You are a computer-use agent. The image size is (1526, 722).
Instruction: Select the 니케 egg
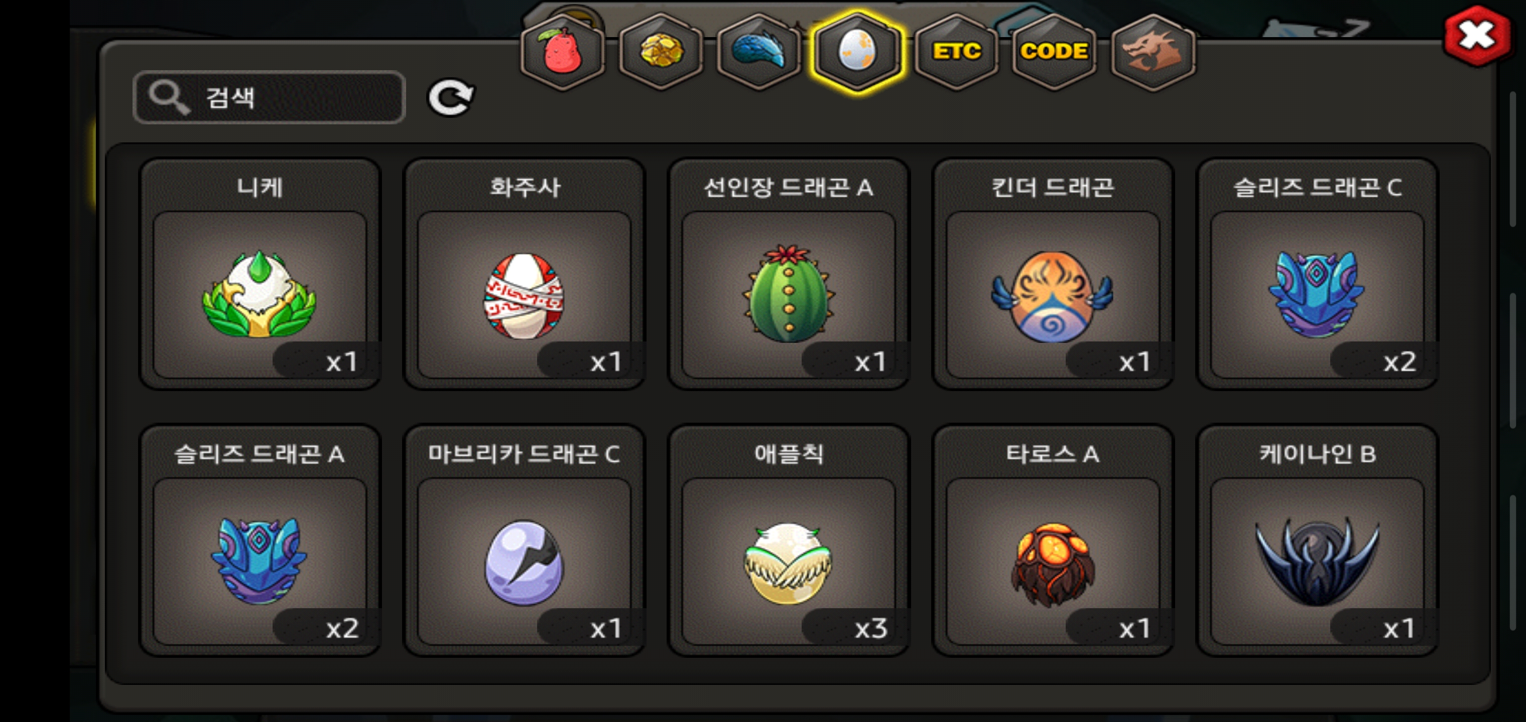click(x=260, y=274)
